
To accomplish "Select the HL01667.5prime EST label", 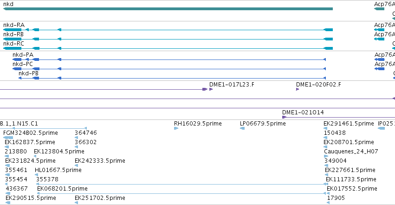I will click(x=58, y=170).
